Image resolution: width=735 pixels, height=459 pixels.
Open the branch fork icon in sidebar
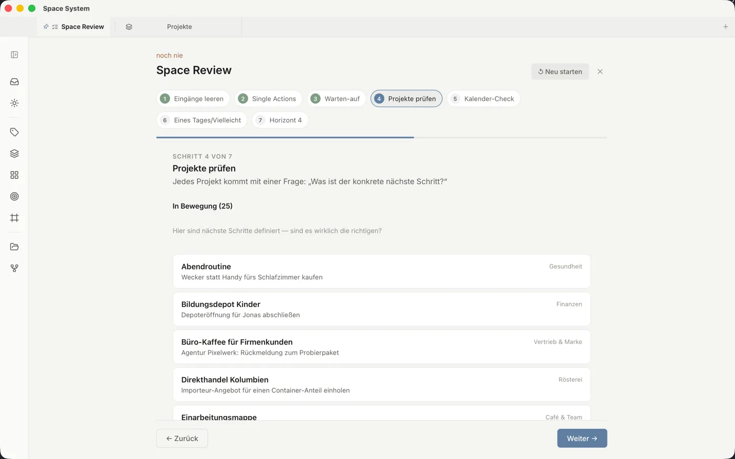[14, 268]
